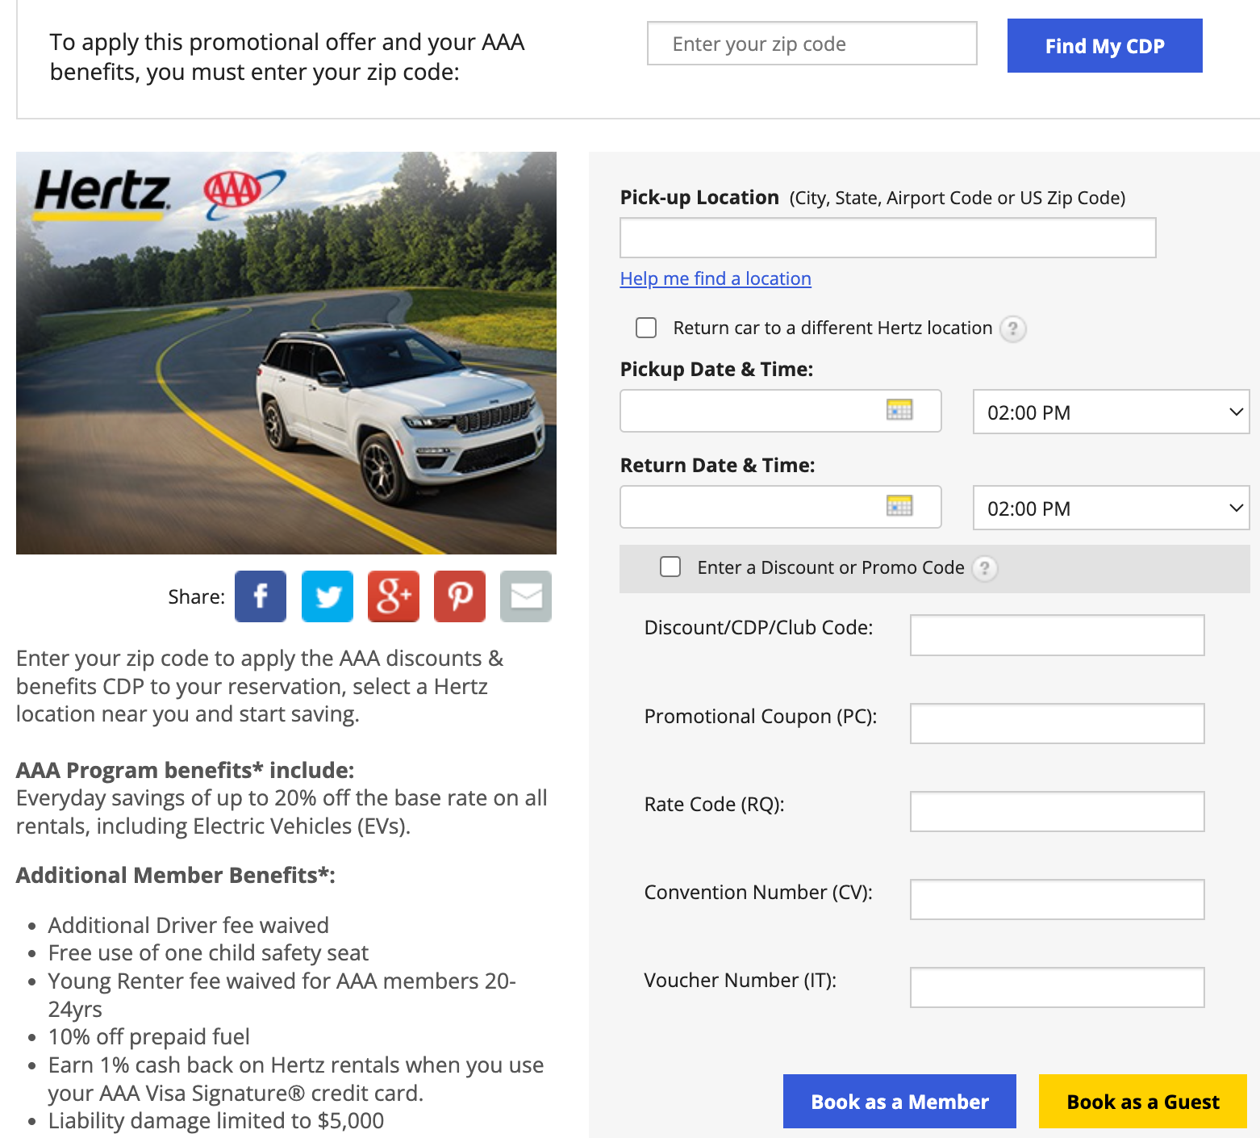Screen dimensions: 1260x1138
Task: Open the return date calendar picker
Action: pyautogui.click(x=901, y=506)
